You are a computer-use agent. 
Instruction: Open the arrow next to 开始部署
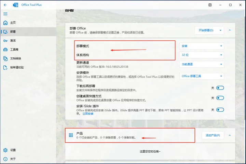[x=220, y=30]
